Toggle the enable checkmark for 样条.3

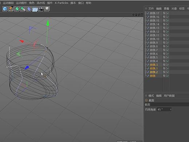168,65
